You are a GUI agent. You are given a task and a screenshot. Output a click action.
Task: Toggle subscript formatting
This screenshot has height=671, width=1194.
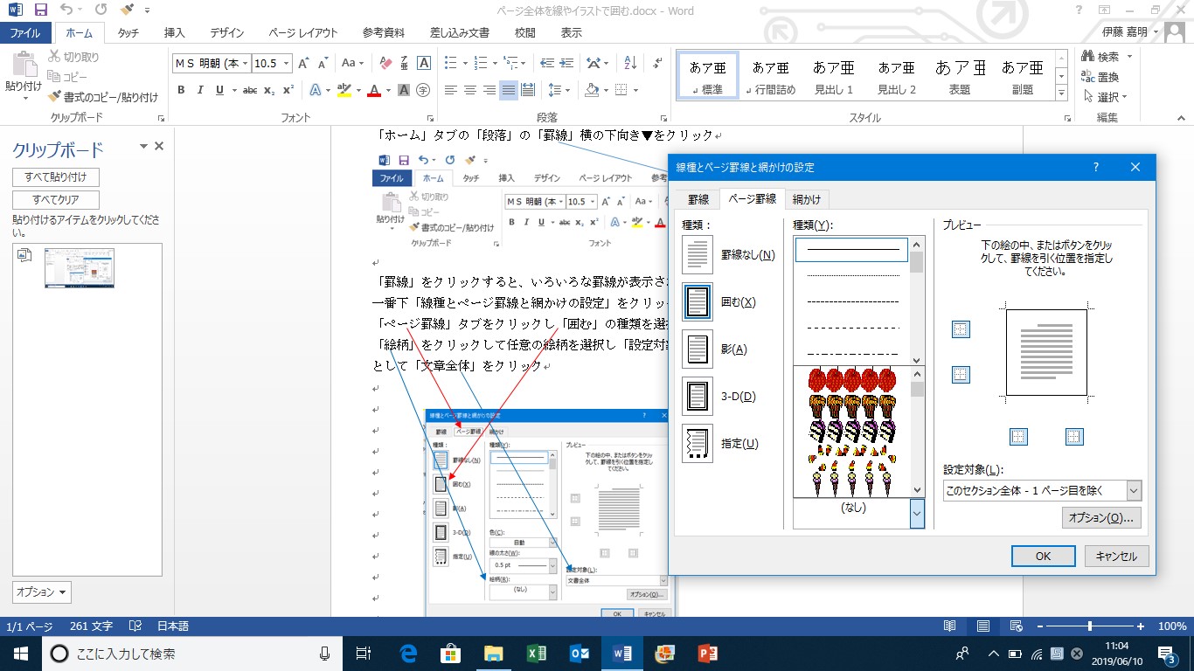click(269, 90)
